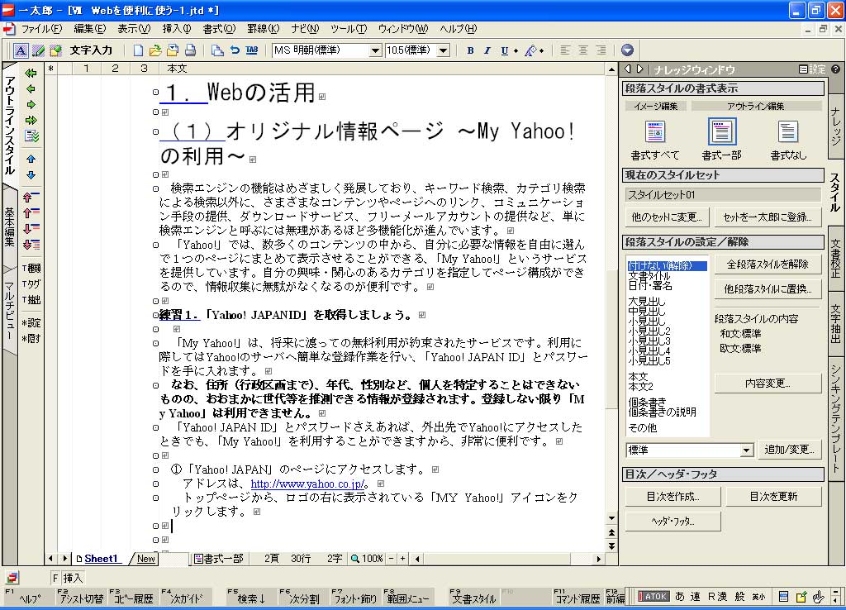
Task: Print the document using the printer icon
Action: click(190, 50)
